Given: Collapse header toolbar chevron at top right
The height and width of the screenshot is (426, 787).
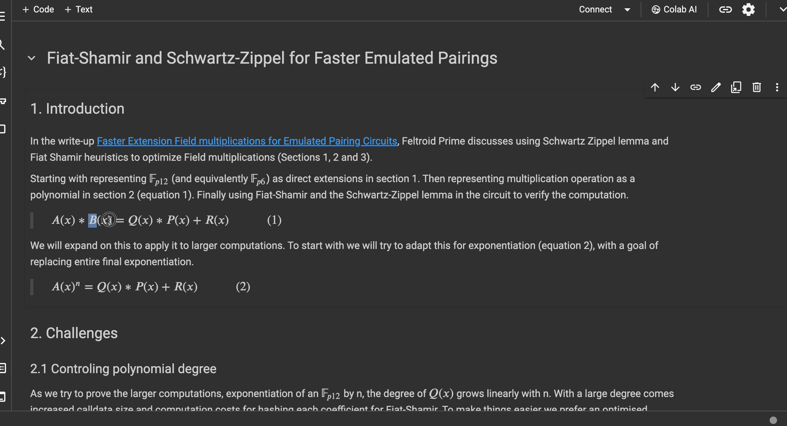Looking at the screenshot, I should 782,10.
